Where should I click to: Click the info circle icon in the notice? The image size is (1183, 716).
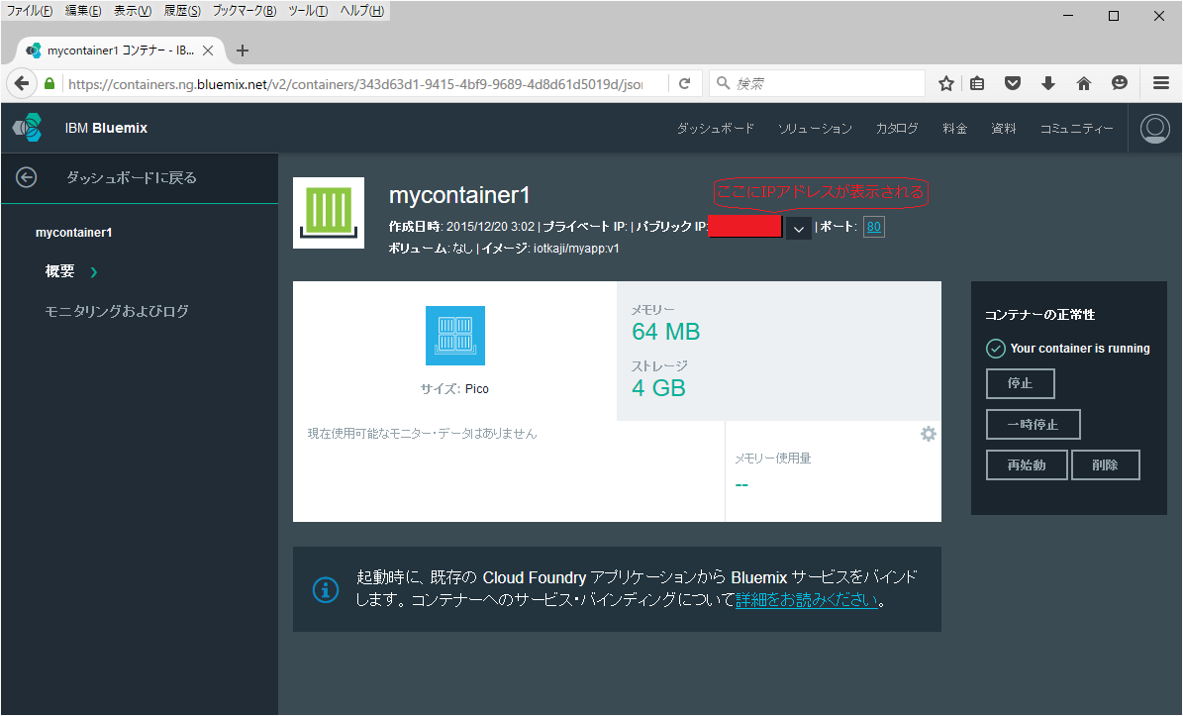(325, 589)
